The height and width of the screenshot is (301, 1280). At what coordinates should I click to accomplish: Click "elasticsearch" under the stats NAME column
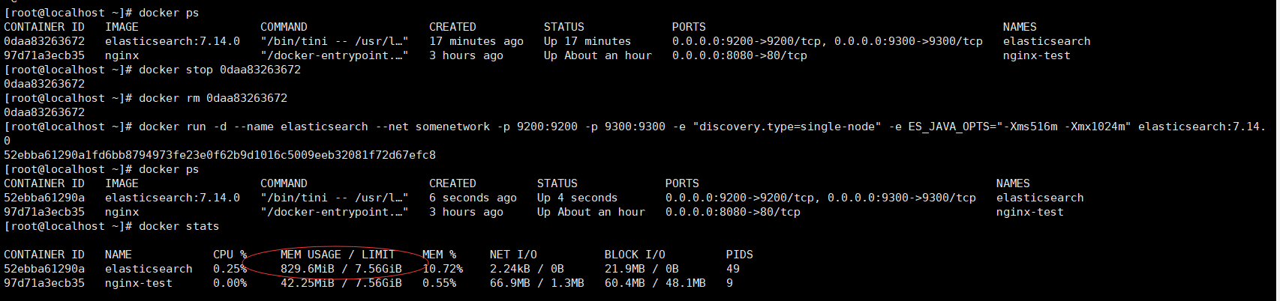149,269
